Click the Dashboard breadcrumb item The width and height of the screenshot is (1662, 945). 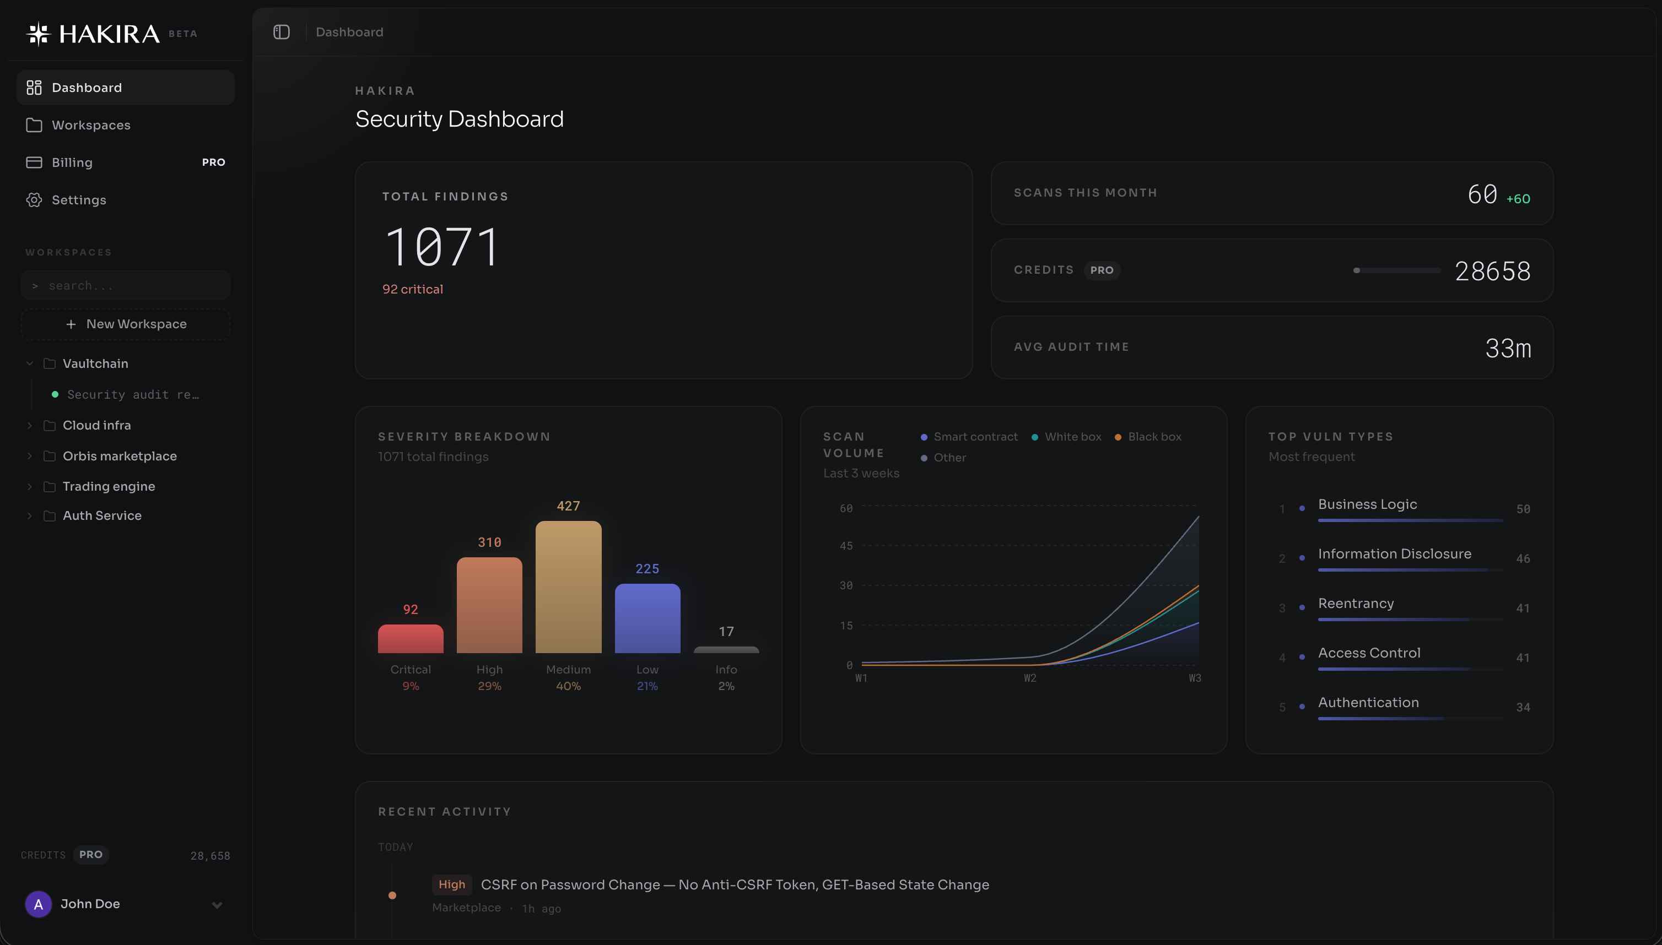click(x=349, y=31)
